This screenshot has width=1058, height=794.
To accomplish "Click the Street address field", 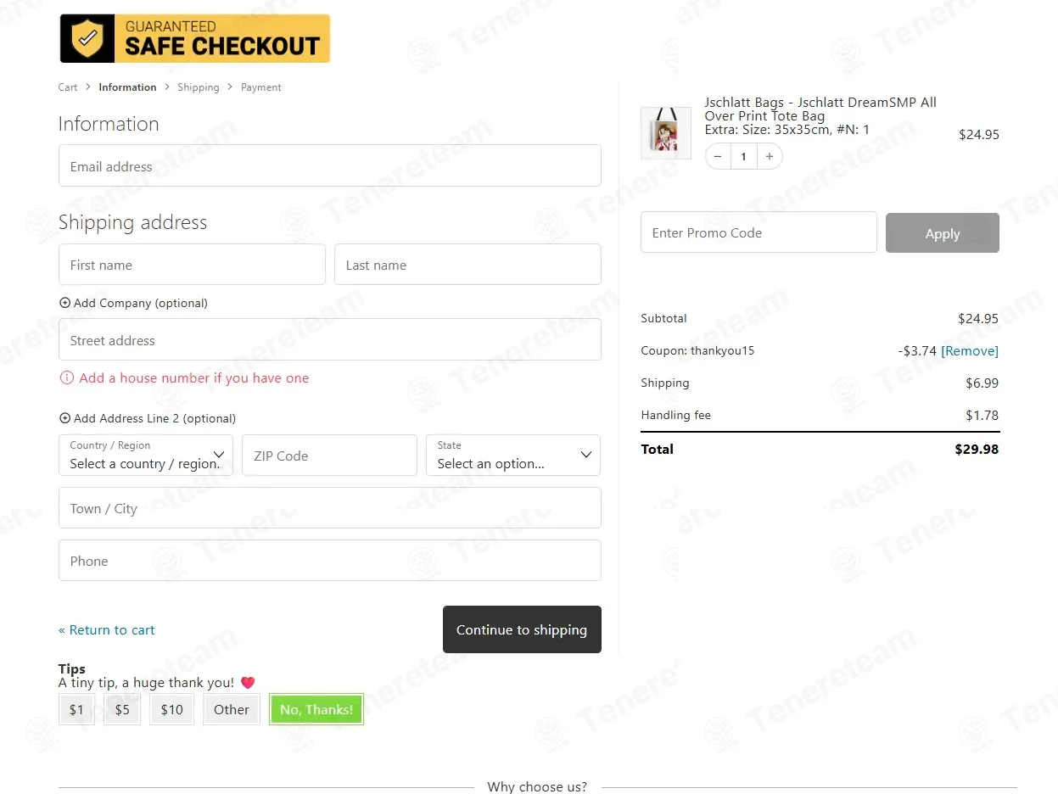I will (x=330, y=339).
